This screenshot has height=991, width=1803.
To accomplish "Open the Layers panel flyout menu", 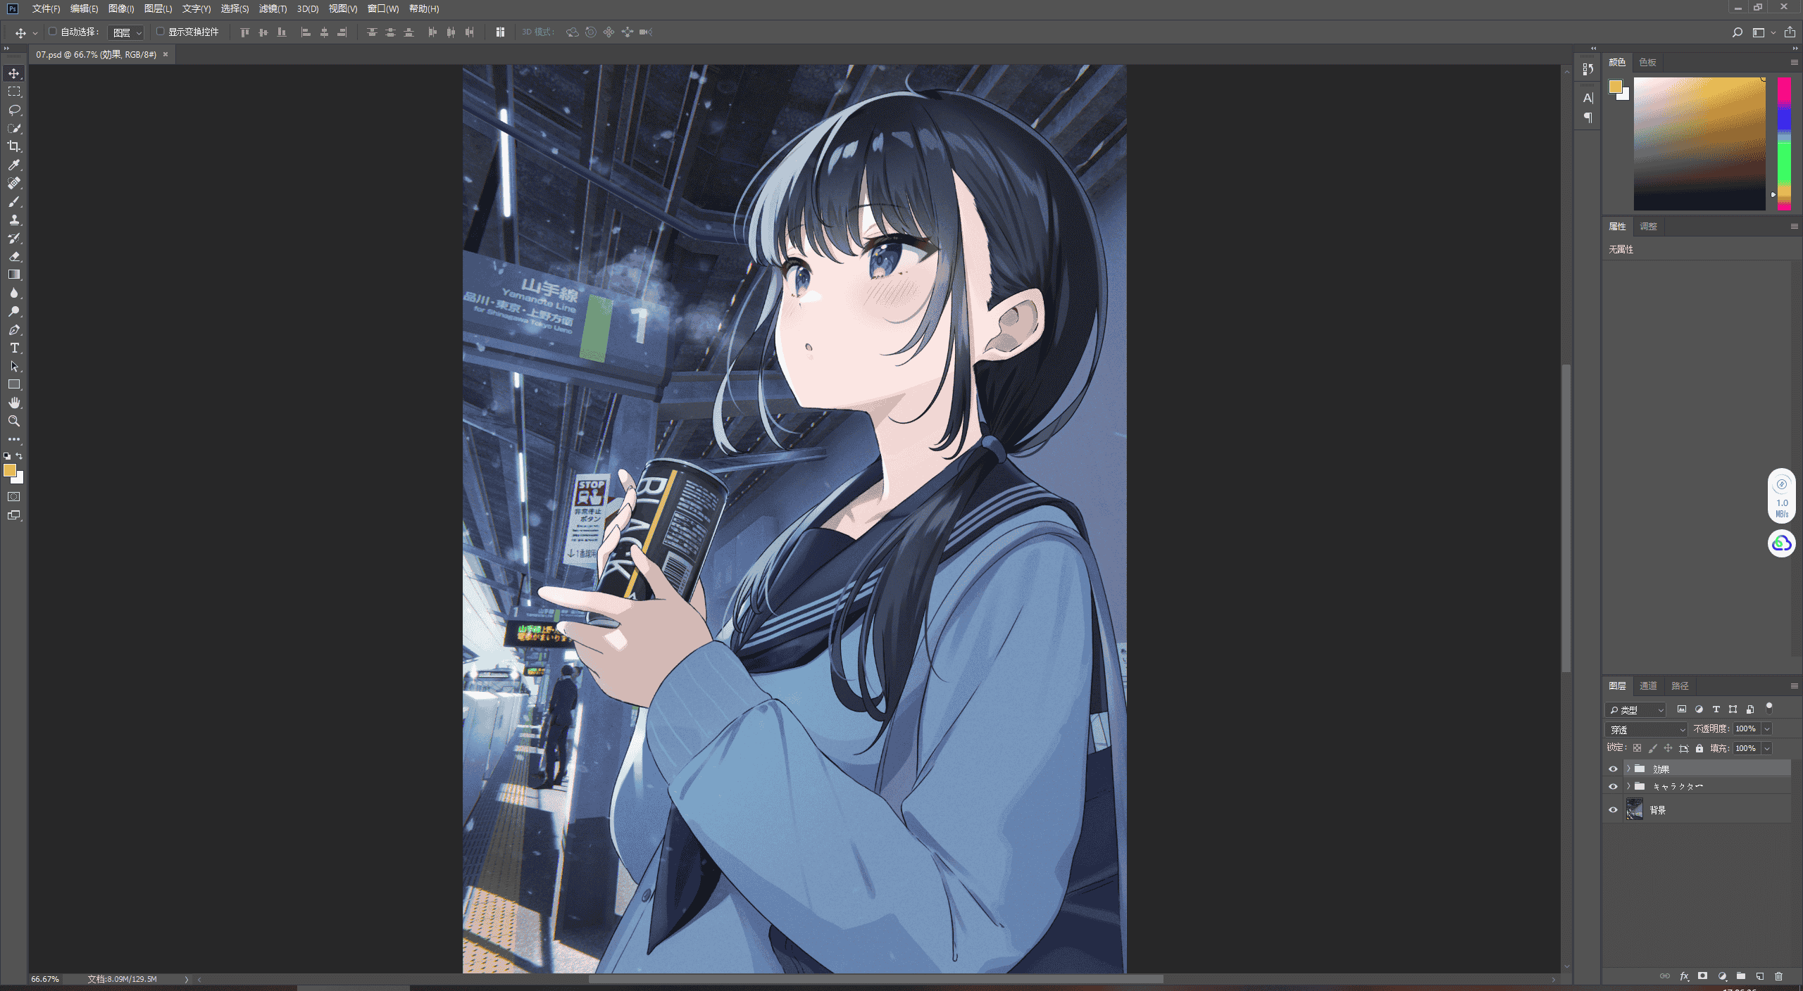I will click(x=1794, y=686).
